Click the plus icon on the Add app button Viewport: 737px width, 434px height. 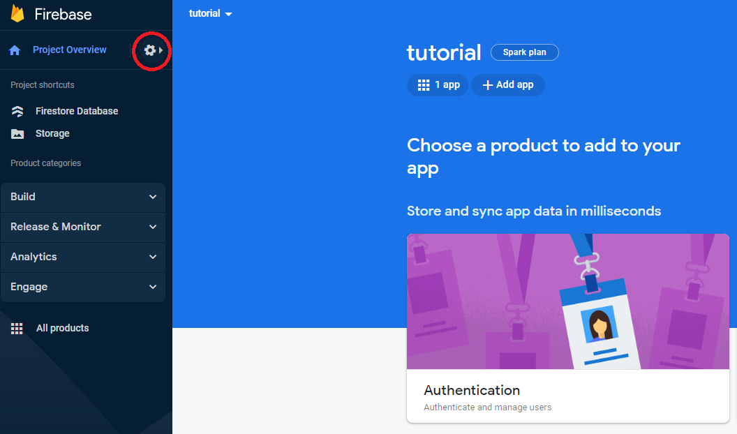(x=488, y=85)
